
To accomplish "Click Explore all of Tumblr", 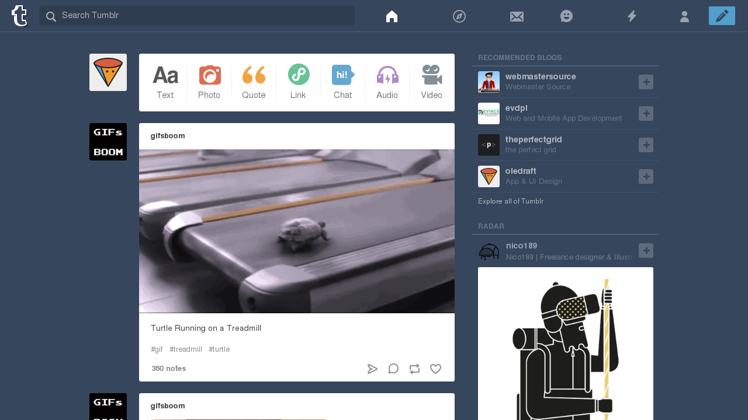I will pyautogui.click(x=511, y=201).
